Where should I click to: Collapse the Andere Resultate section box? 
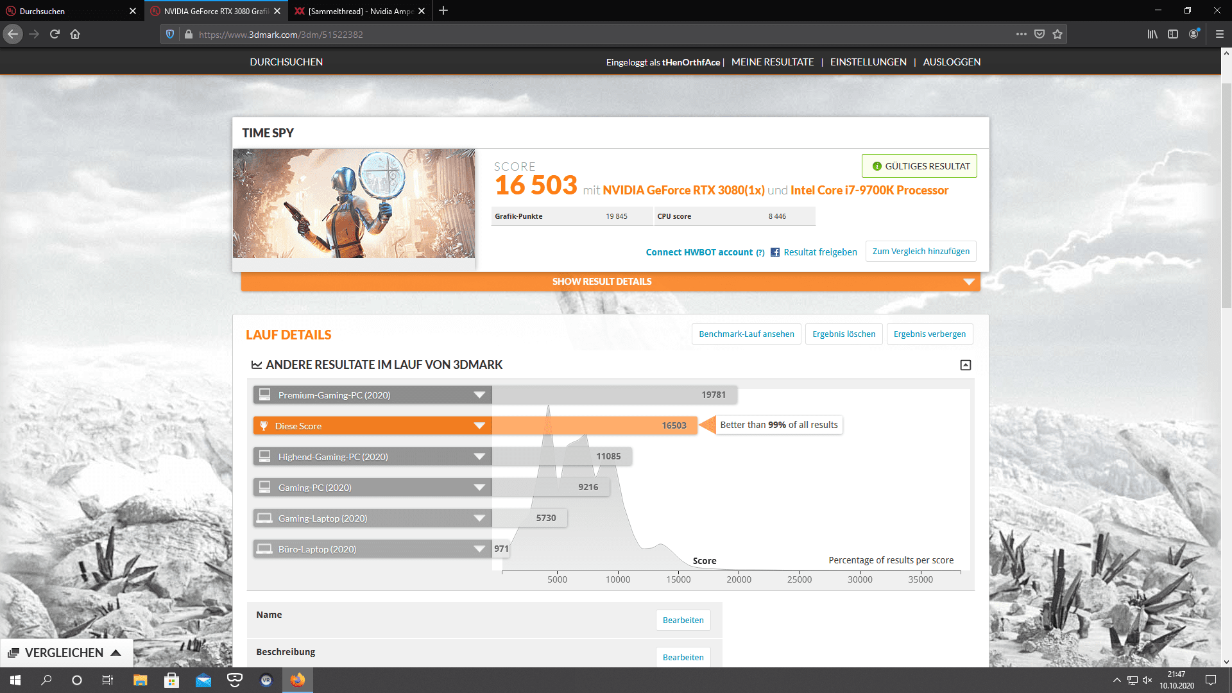point(965,365)
